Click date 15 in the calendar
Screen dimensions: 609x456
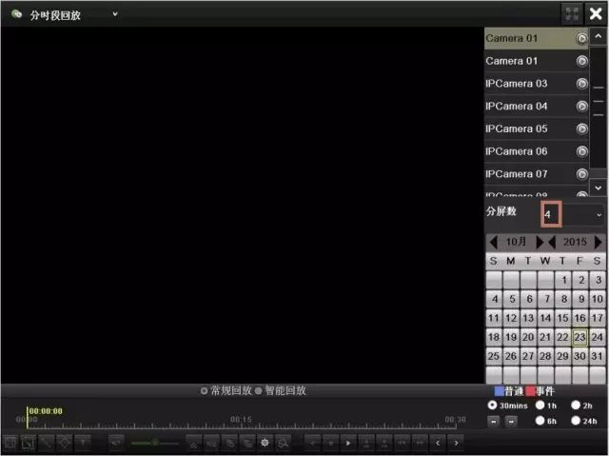(562, 318)
